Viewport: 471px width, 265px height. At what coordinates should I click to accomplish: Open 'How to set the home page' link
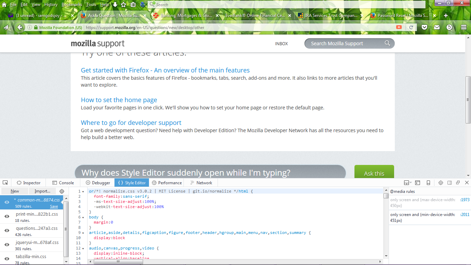[x=119, y=100]
